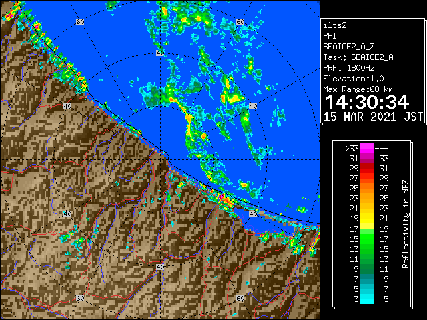Screen dimensions: 427x320
Task: Click the southwest '60' range ring label
Action: coord(80,298)
